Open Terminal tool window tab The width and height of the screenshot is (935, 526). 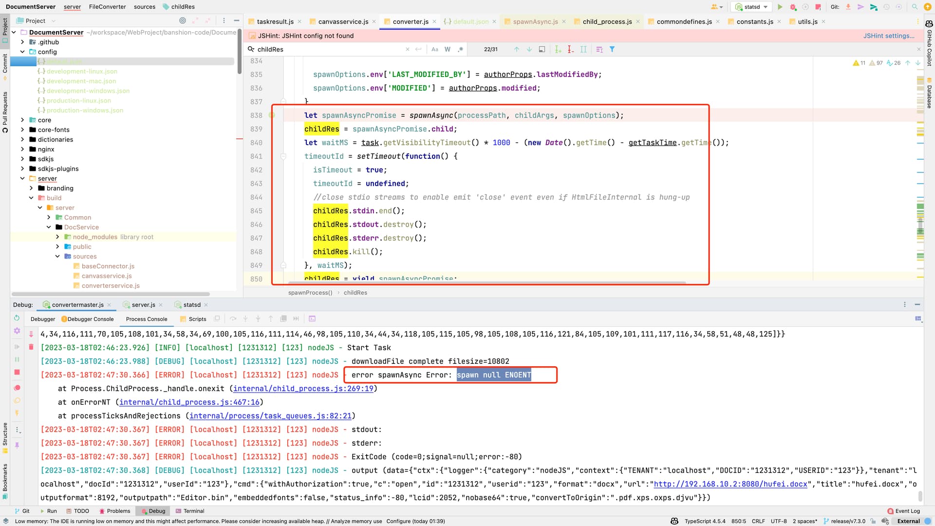click(x=189, y=511)
